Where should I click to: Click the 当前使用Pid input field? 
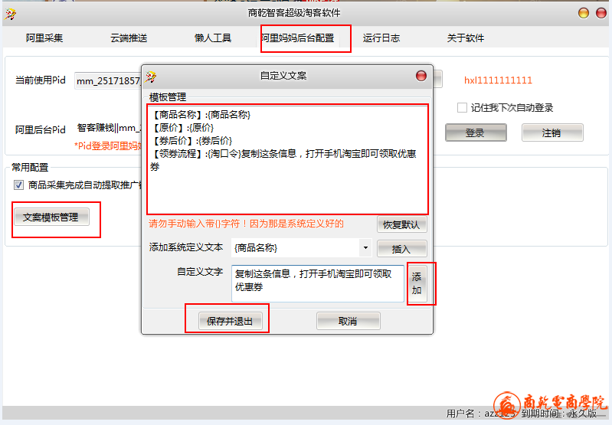click(x=108, y=80)
